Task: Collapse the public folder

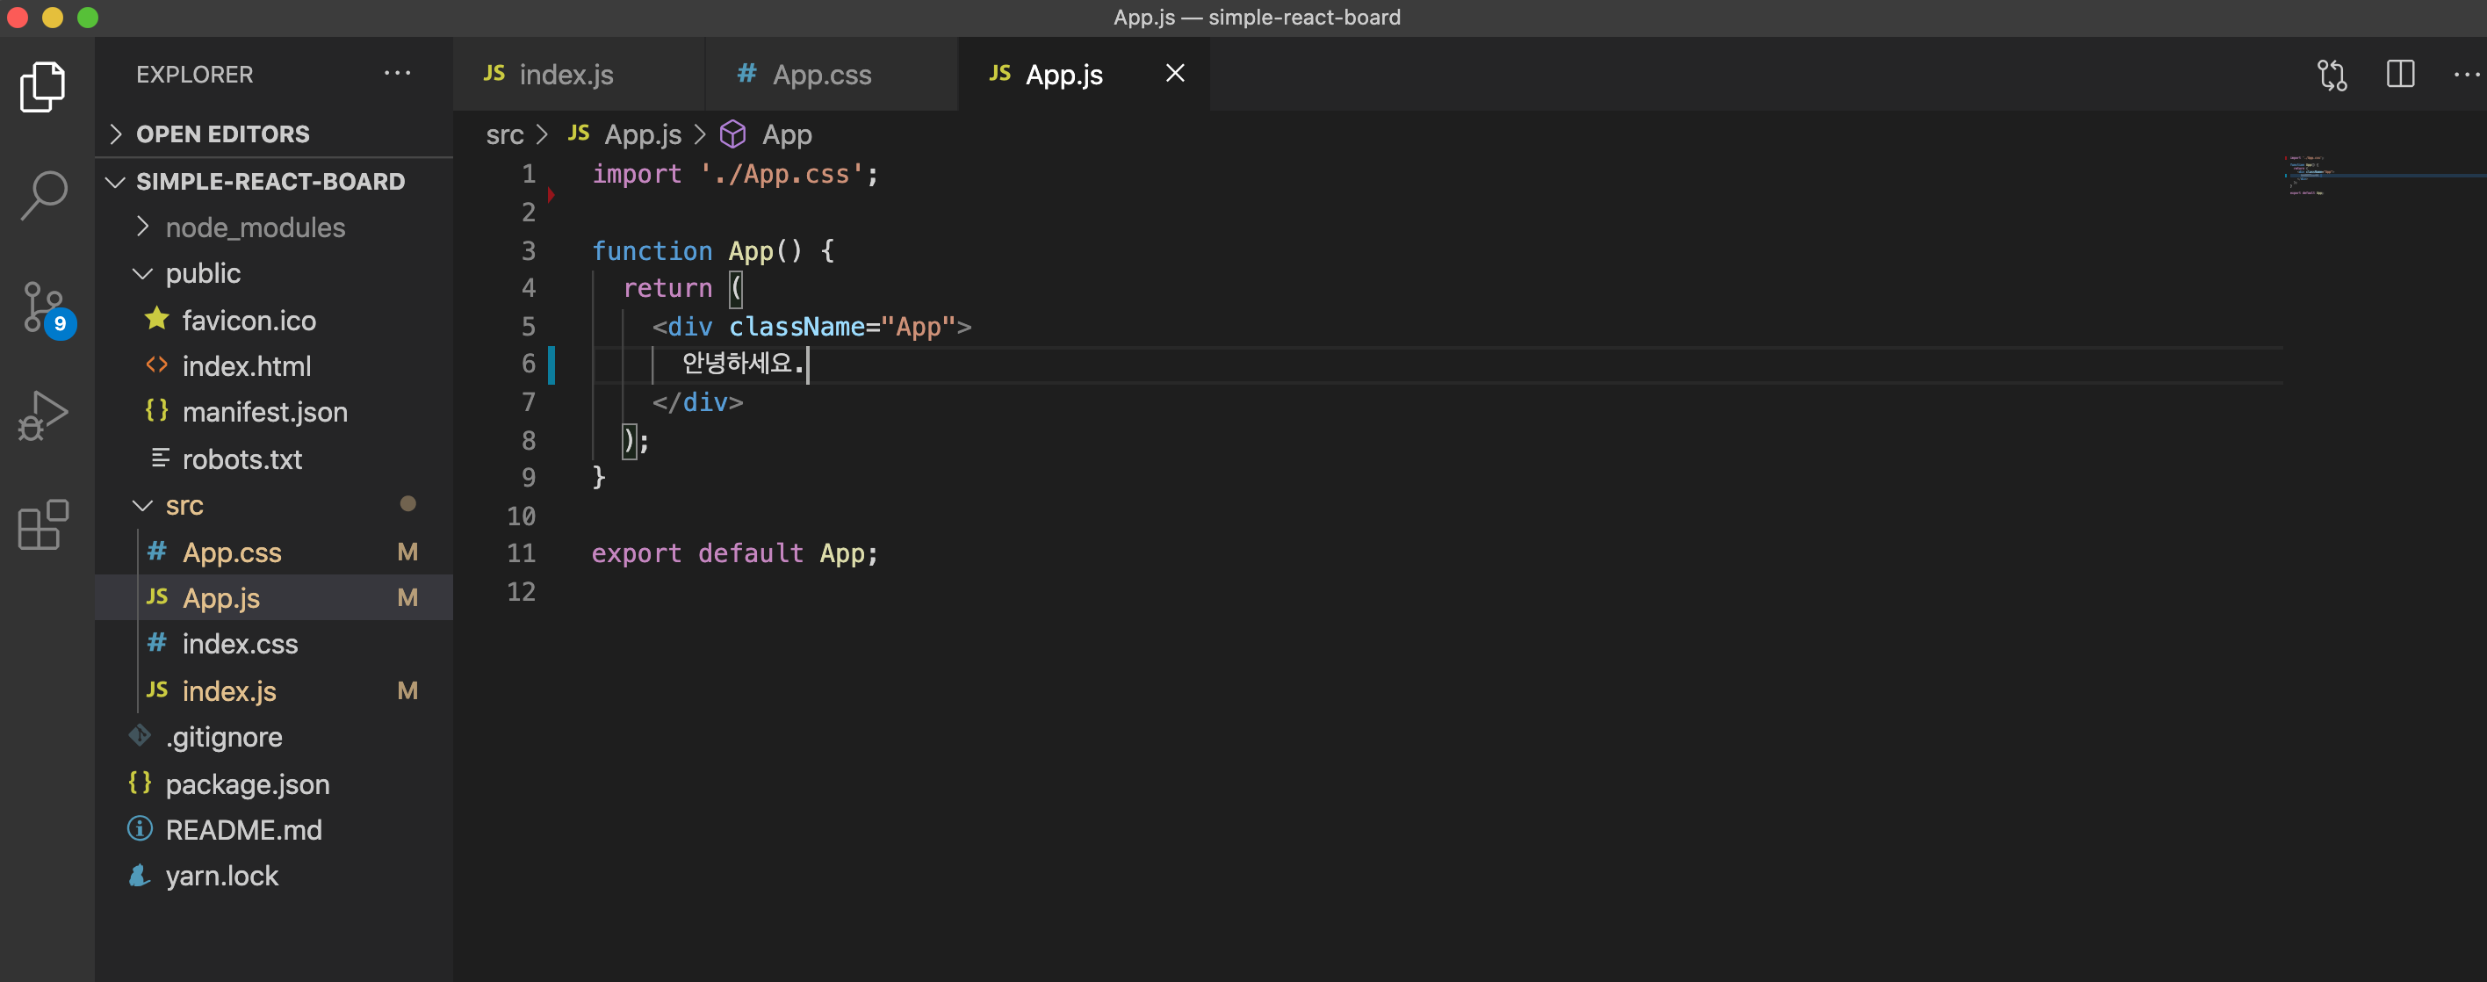Action: pos(203,273)
